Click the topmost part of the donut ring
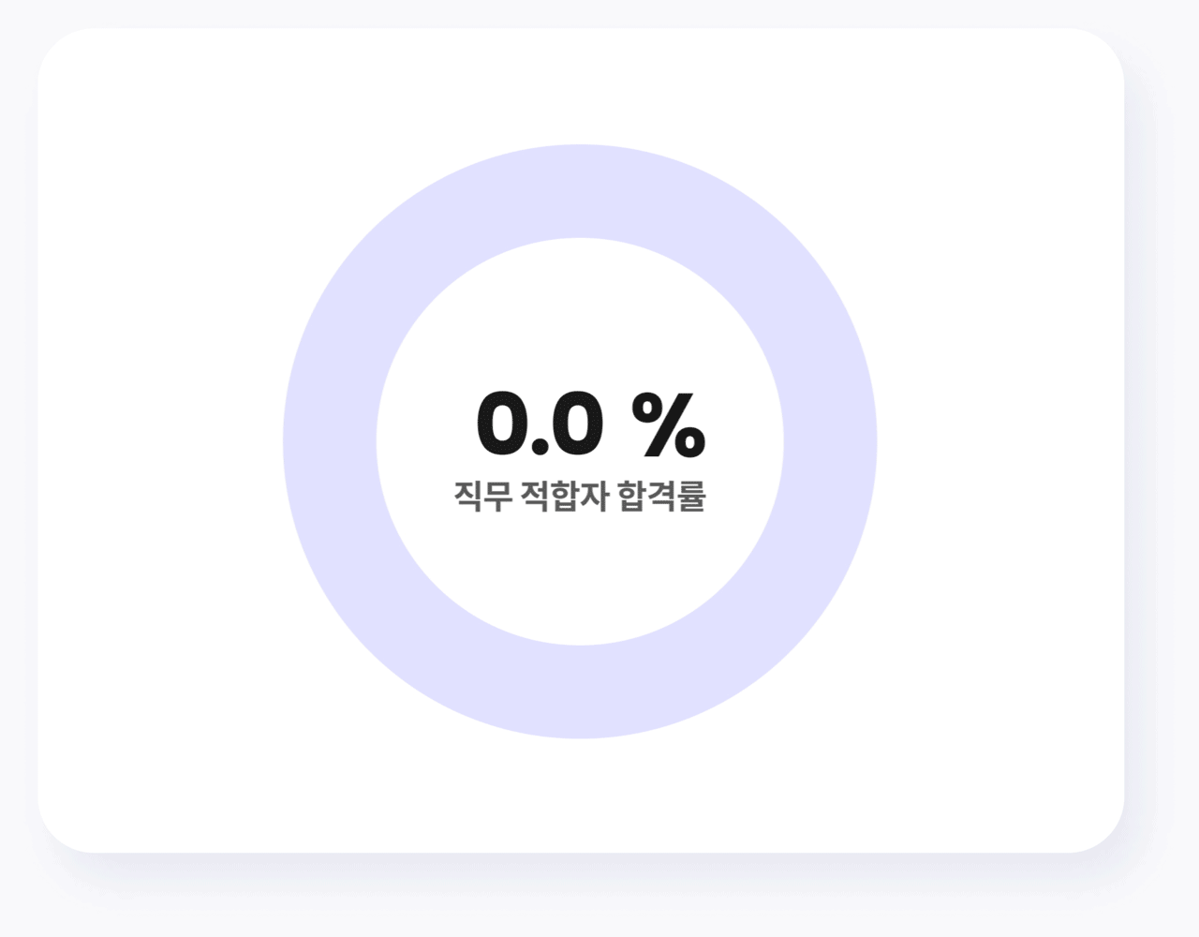1199x937 pixels. [580, 190]
